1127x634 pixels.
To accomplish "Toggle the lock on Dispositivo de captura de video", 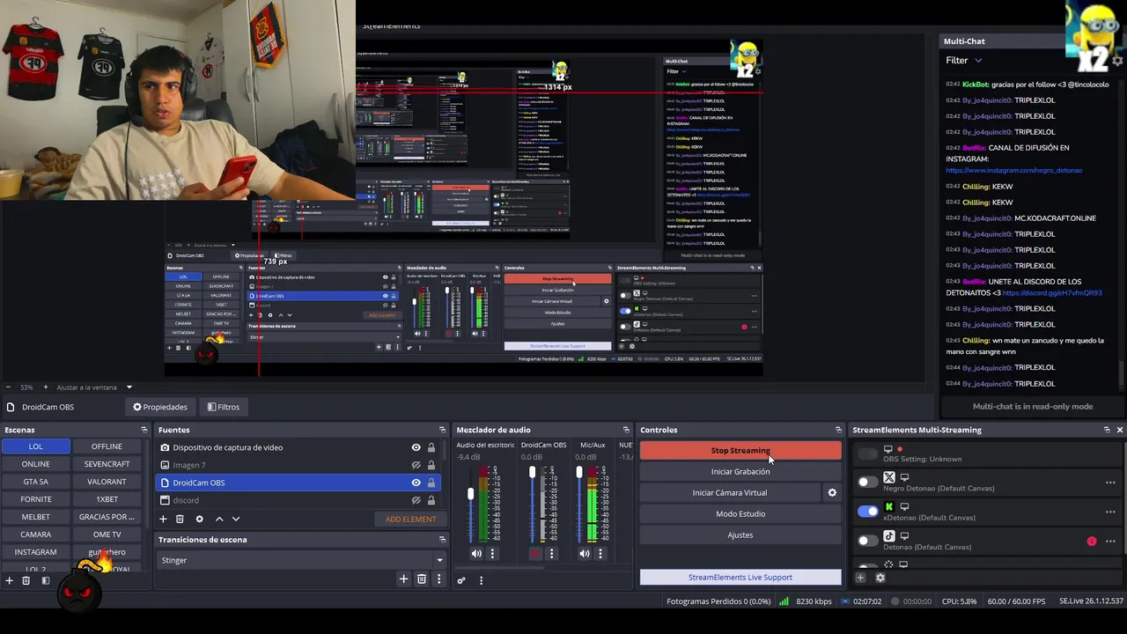I will tap(431, 447).
